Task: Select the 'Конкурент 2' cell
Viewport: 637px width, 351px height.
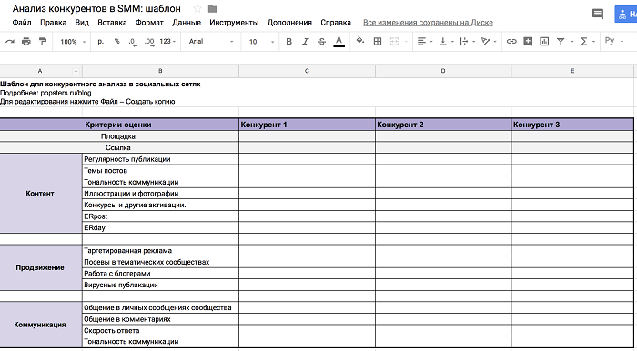Action: click(443, 125)
